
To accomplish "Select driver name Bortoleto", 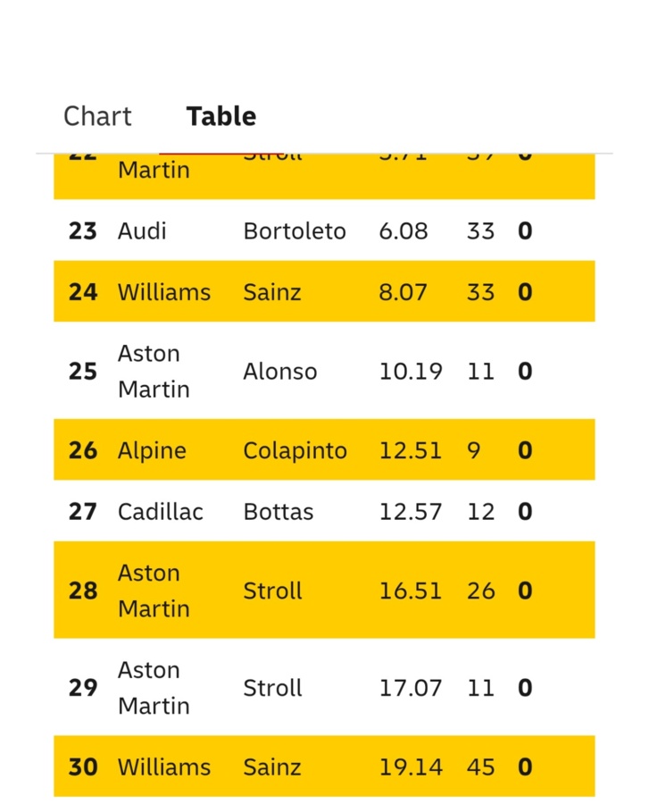I will (295, 231).
